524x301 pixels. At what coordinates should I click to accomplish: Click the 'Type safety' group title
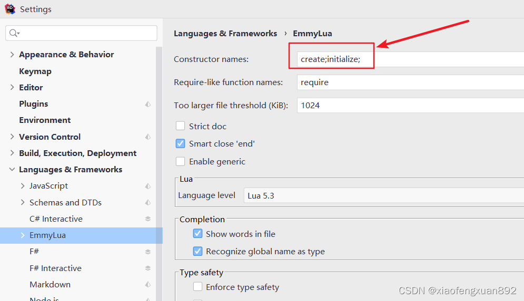pos(202,273)
